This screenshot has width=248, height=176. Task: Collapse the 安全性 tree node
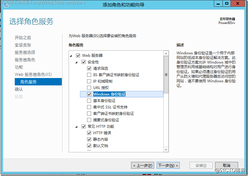[x=76, y=62]
